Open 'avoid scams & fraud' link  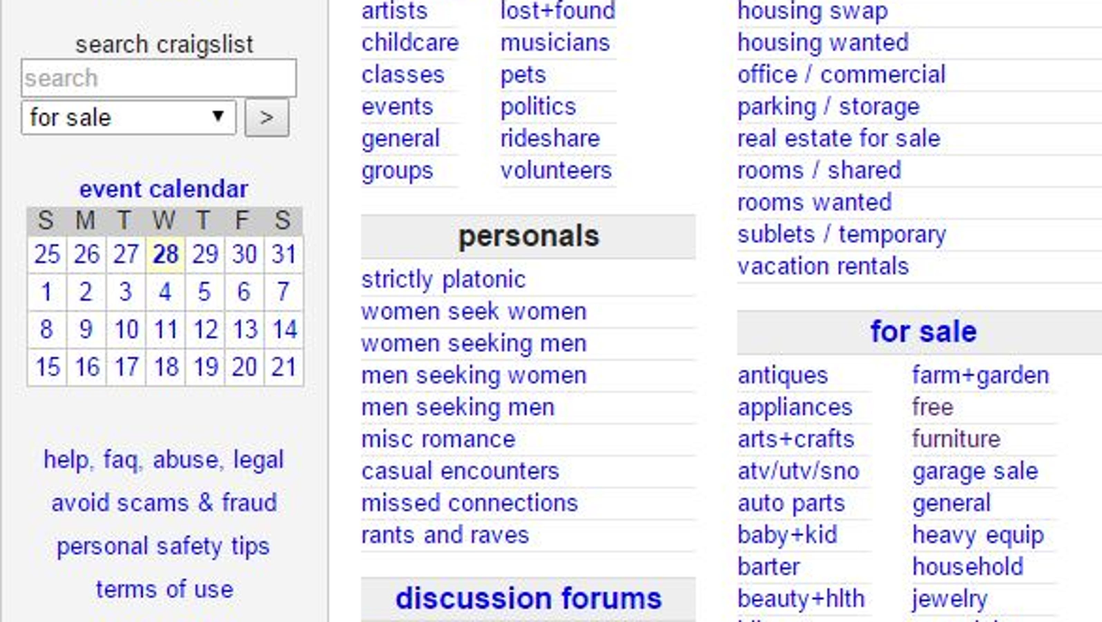click(164, 503)
